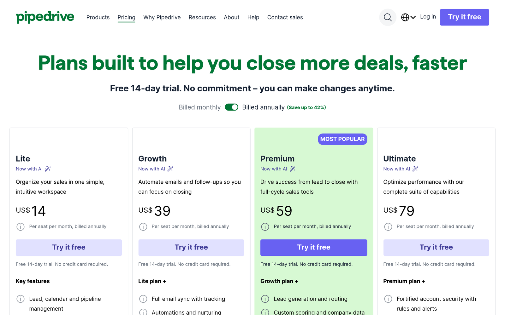Screen dimensions: 505x315
Task: Click the info icon next to Lead generation and routing
Action: tap(265, 299)
